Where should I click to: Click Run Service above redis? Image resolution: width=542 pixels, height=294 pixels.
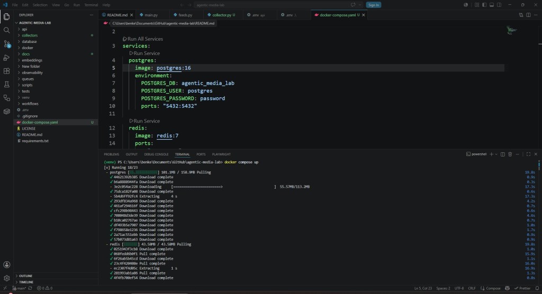click(x=144, y=121)
